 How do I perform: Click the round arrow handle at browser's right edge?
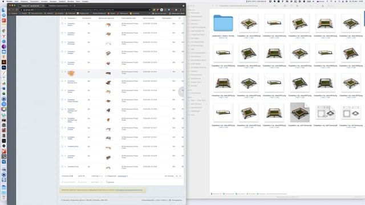(x=181, y=92)
